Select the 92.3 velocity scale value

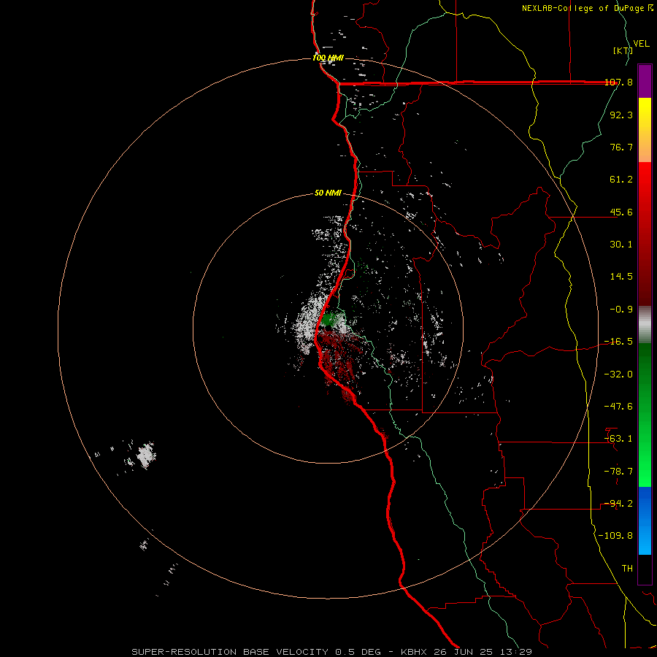pos(621,115)
